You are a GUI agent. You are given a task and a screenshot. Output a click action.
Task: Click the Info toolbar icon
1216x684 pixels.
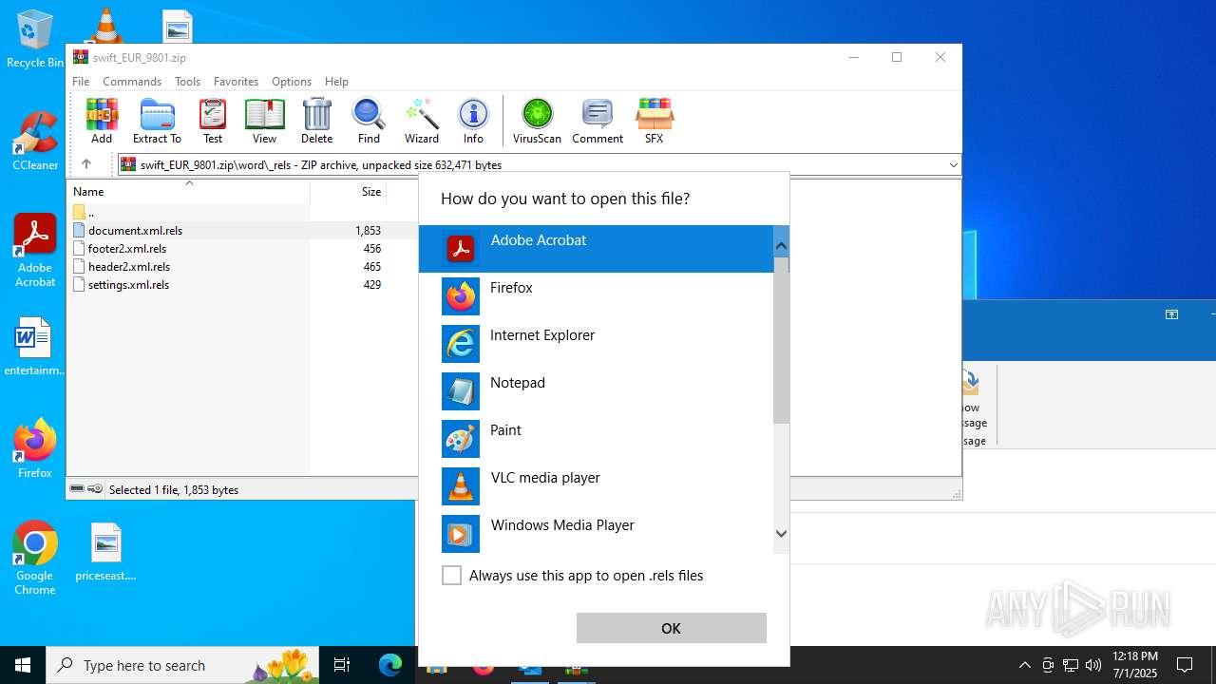pos(473,121)
